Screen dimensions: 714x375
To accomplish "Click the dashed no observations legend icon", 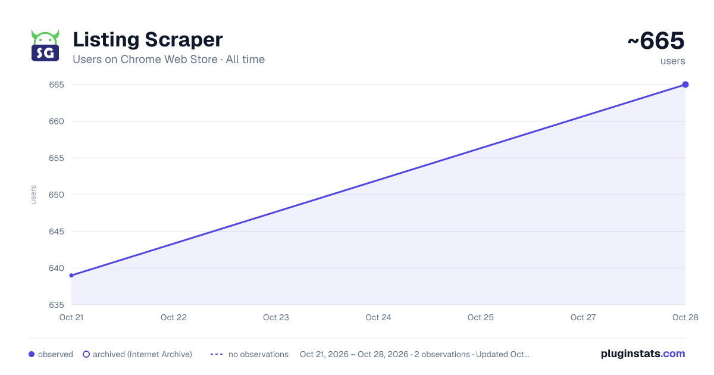I will click(x=217, y=354).
